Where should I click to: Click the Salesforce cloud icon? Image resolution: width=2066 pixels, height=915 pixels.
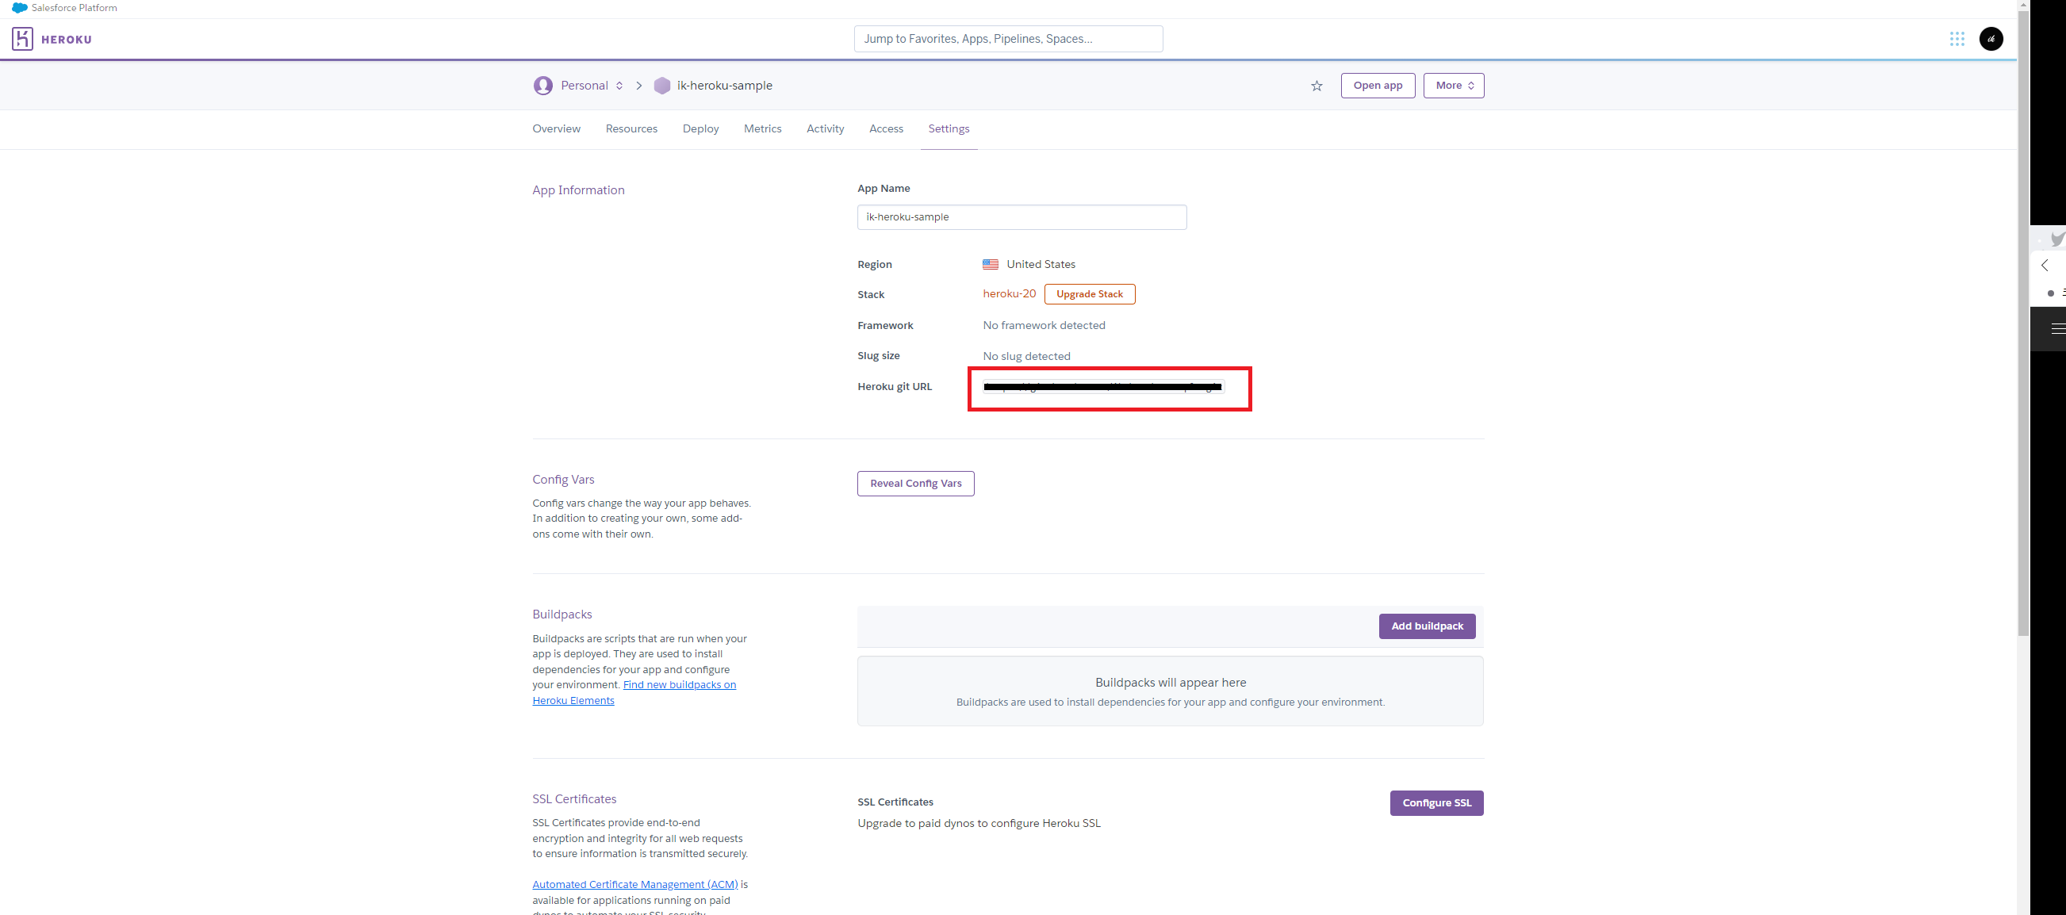pos(19,8)
